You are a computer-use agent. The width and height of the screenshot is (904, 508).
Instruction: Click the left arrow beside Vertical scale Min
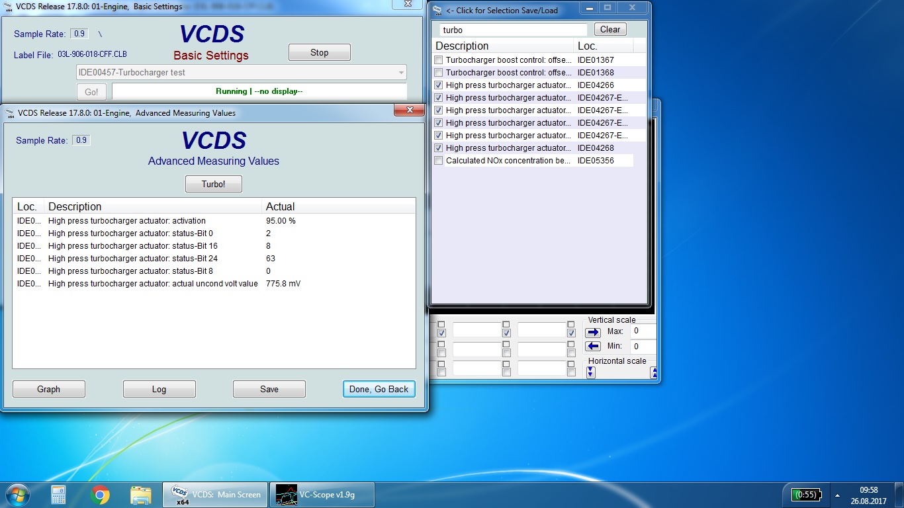pos(593,347)
